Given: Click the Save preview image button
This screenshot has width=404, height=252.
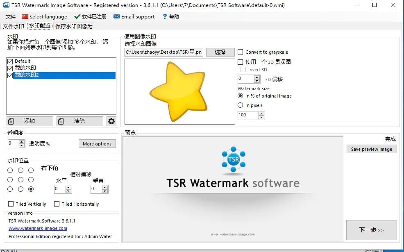Looking at the screenshot, I should tap(371, 149).
